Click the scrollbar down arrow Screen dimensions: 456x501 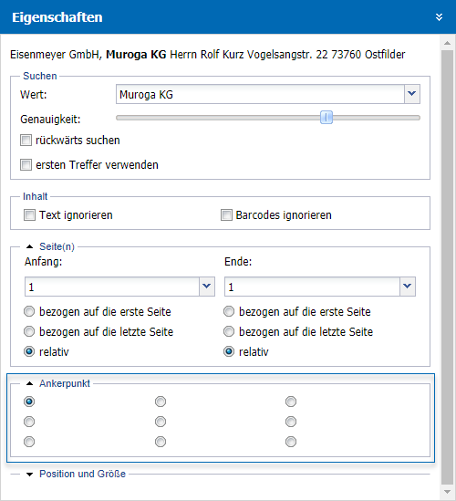coord(447,491)
